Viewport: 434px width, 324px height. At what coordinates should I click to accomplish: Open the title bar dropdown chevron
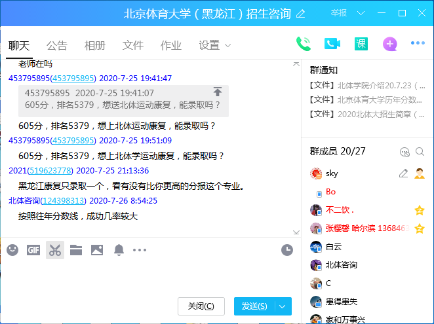click(x=361, y=13)
